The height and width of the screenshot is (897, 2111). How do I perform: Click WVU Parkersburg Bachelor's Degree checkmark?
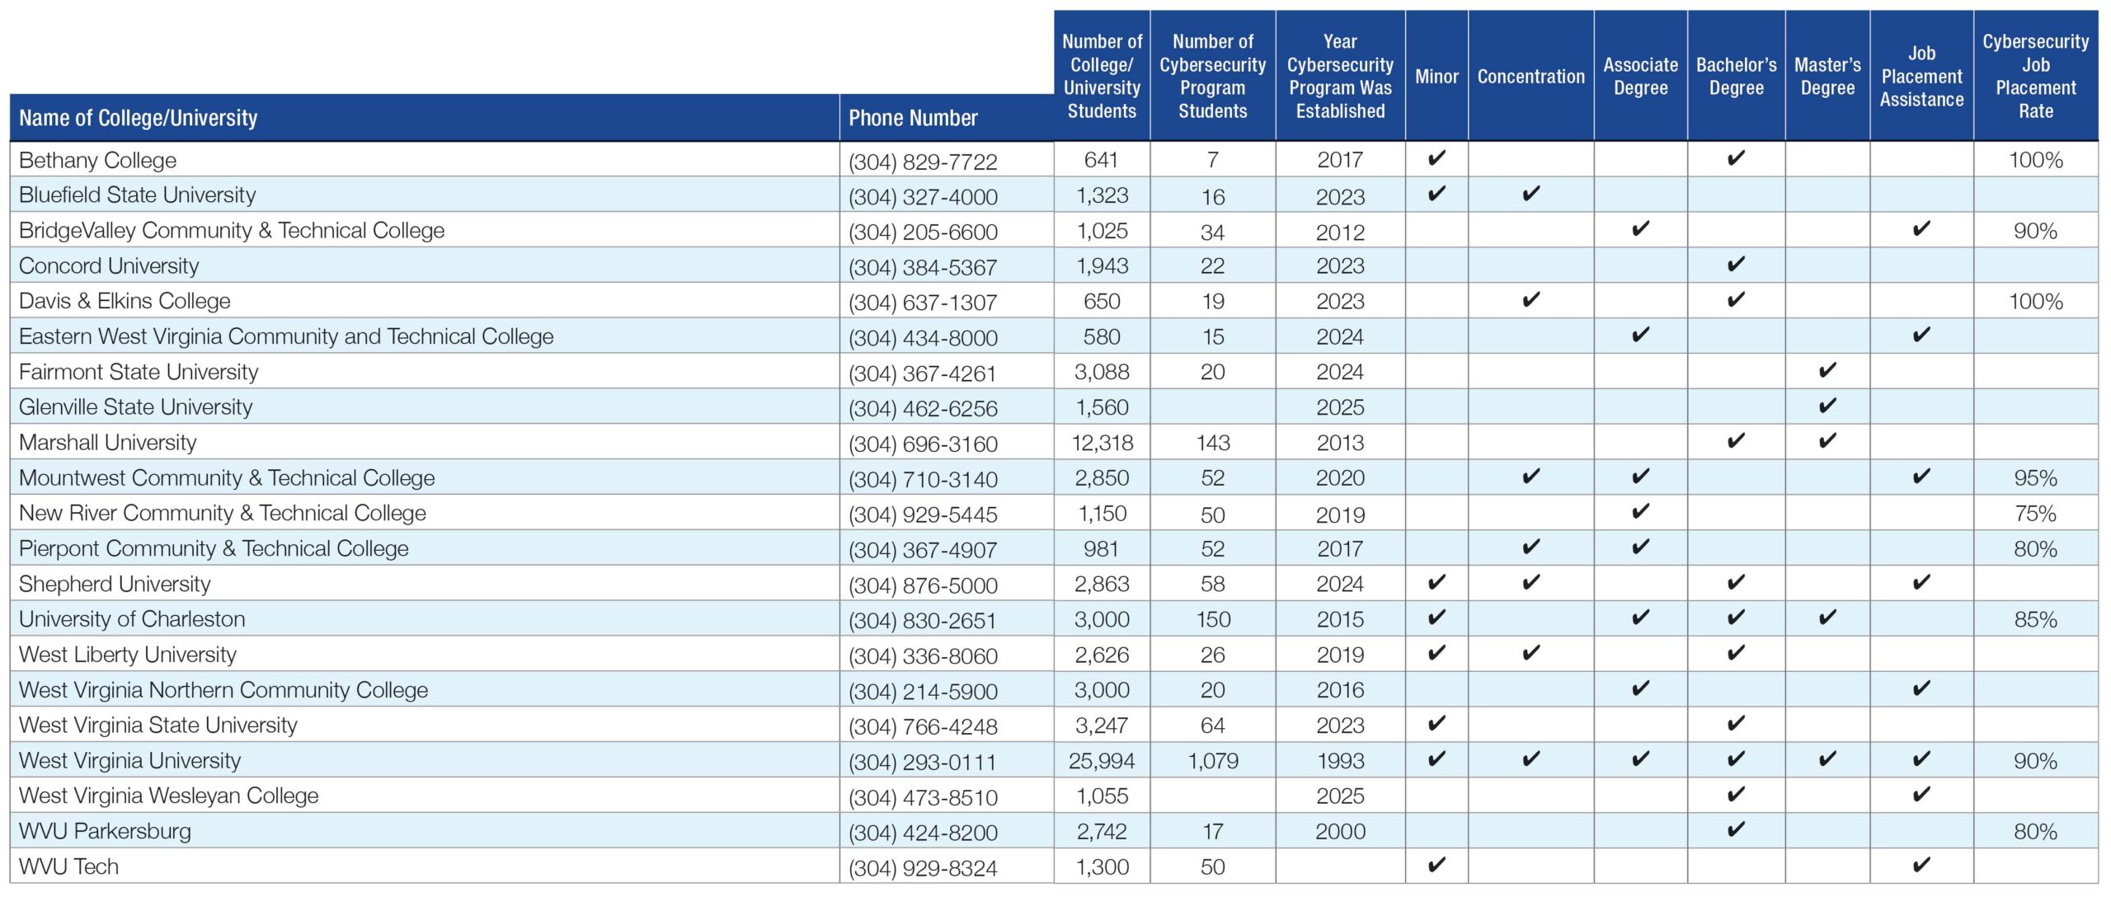(x=1735, y=829)
